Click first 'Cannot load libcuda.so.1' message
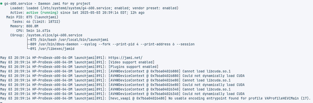The width and height of the screenshot is (313, 103). (207, 71)
